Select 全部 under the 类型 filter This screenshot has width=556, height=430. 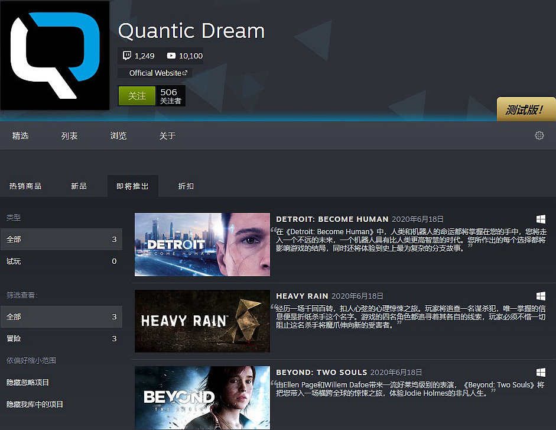tap(61, 240)
